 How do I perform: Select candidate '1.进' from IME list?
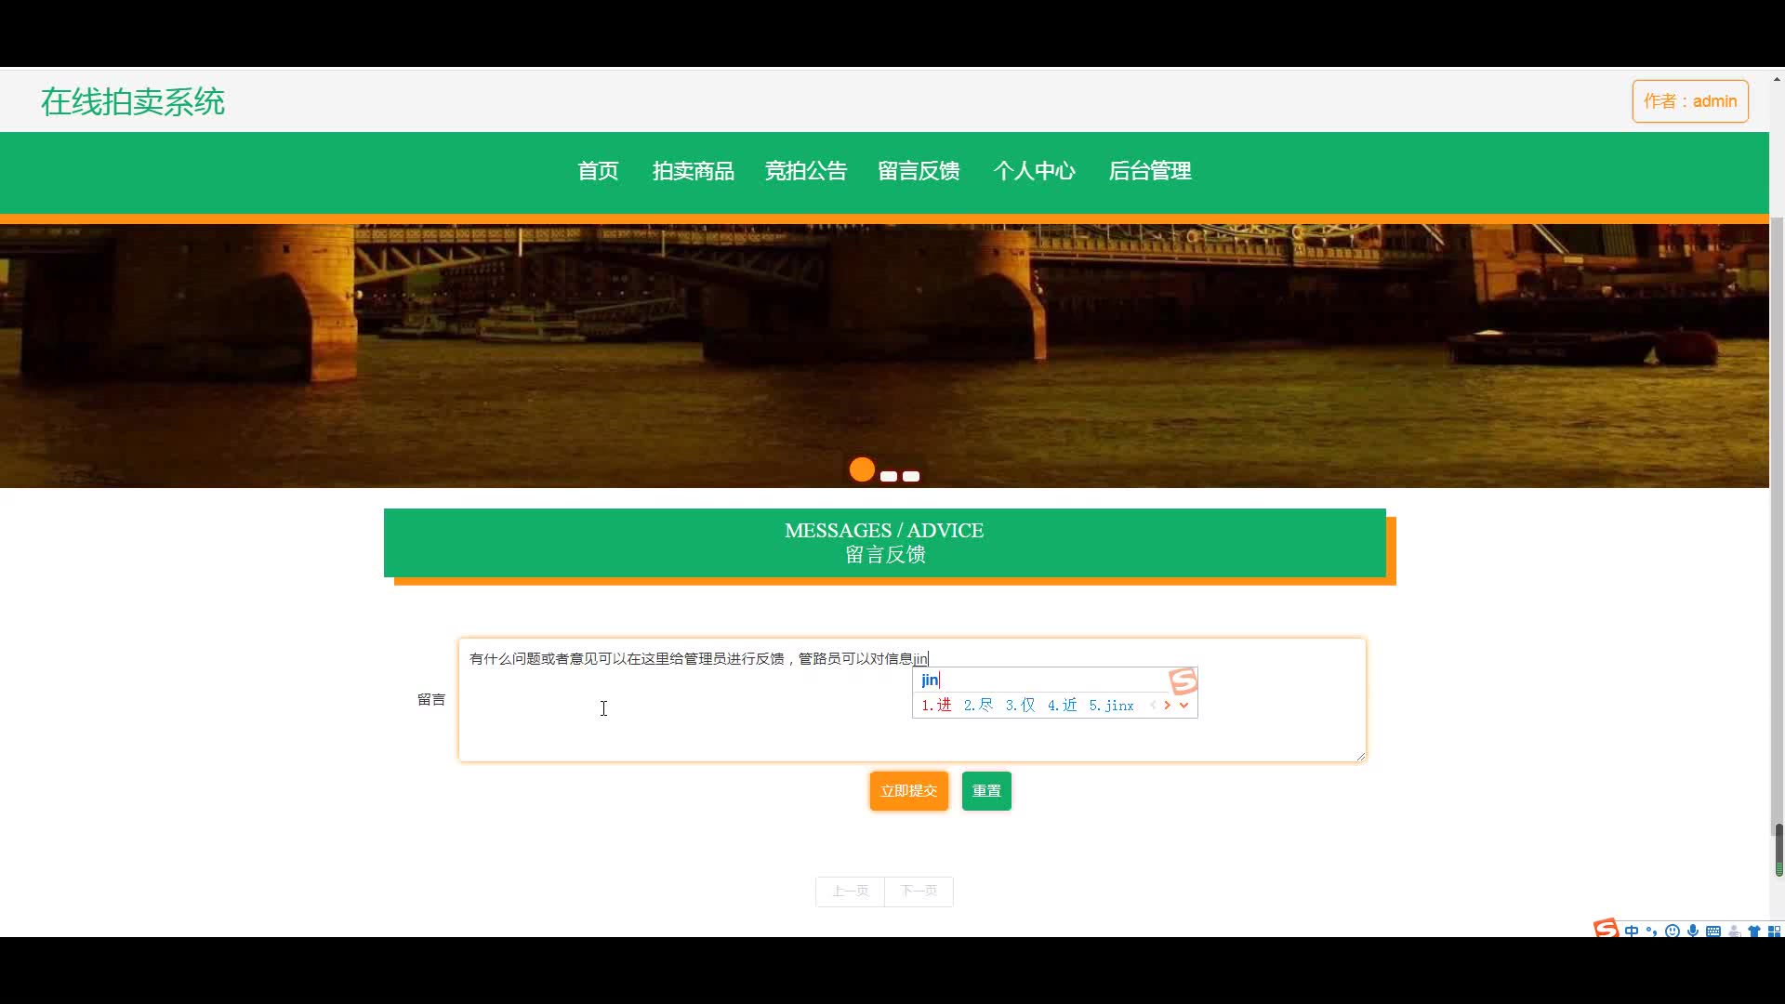(937, 706)
